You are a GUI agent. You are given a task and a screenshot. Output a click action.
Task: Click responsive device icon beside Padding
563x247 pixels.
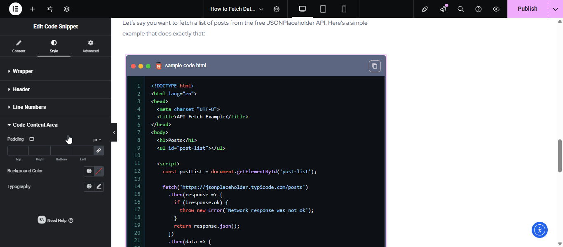point(31,139)
